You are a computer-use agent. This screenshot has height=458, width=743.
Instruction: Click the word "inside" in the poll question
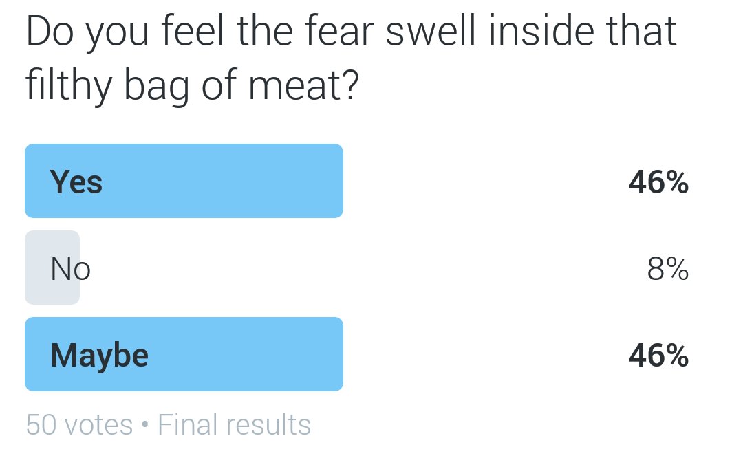541,31
